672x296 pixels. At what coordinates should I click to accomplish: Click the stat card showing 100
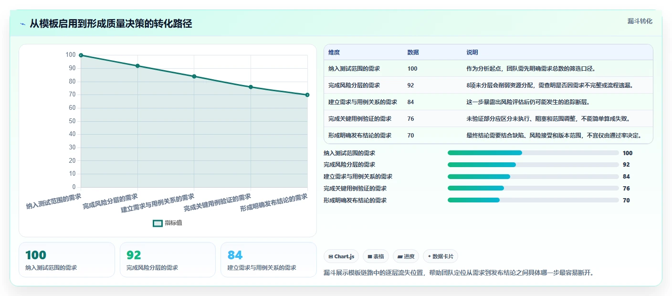67,260
